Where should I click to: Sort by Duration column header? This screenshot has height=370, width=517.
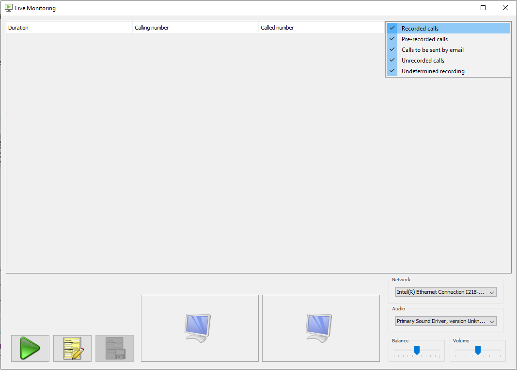[68, 28]
